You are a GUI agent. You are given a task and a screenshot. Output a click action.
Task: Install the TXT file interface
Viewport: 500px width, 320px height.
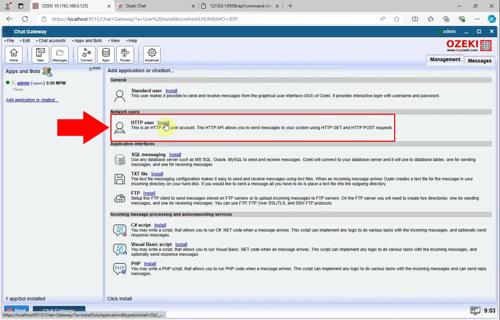(x=157, y=174)
